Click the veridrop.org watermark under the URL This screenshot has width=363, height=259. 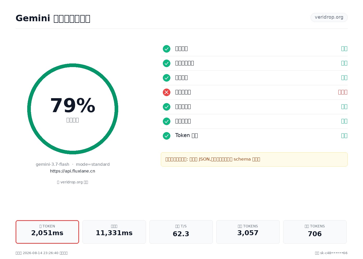tap(73, 182)
